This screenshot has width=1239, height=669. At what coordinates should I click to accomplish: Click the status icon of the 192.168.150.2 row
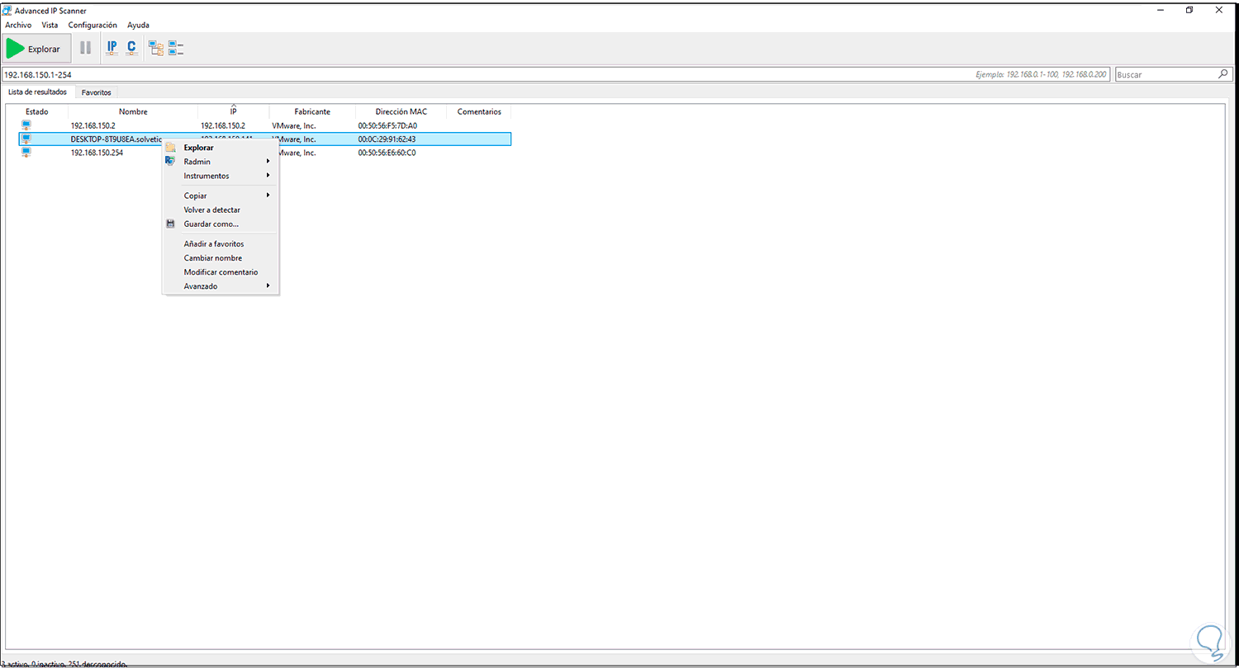pyautogui.click(x=26, y=125)
